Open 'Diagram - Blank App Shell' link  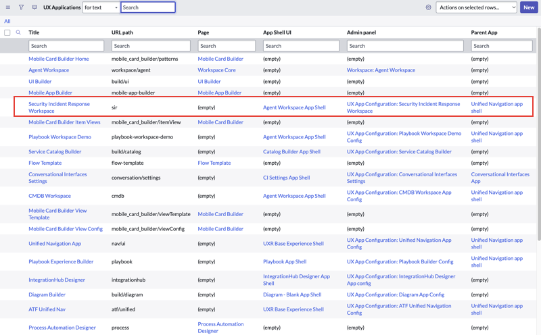pos(292,294)
